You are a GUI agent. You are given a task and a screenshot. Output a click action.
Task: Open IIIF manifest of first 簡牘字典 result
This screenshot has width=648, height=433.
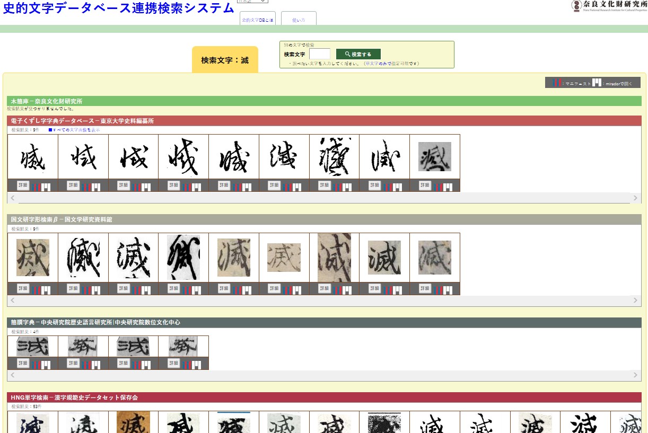click(x=37, y=365)
